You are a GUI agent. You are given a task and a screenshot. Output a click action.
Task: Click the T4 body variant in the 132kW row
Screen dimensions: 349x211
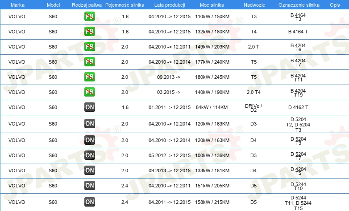click(x=253, y=32)
